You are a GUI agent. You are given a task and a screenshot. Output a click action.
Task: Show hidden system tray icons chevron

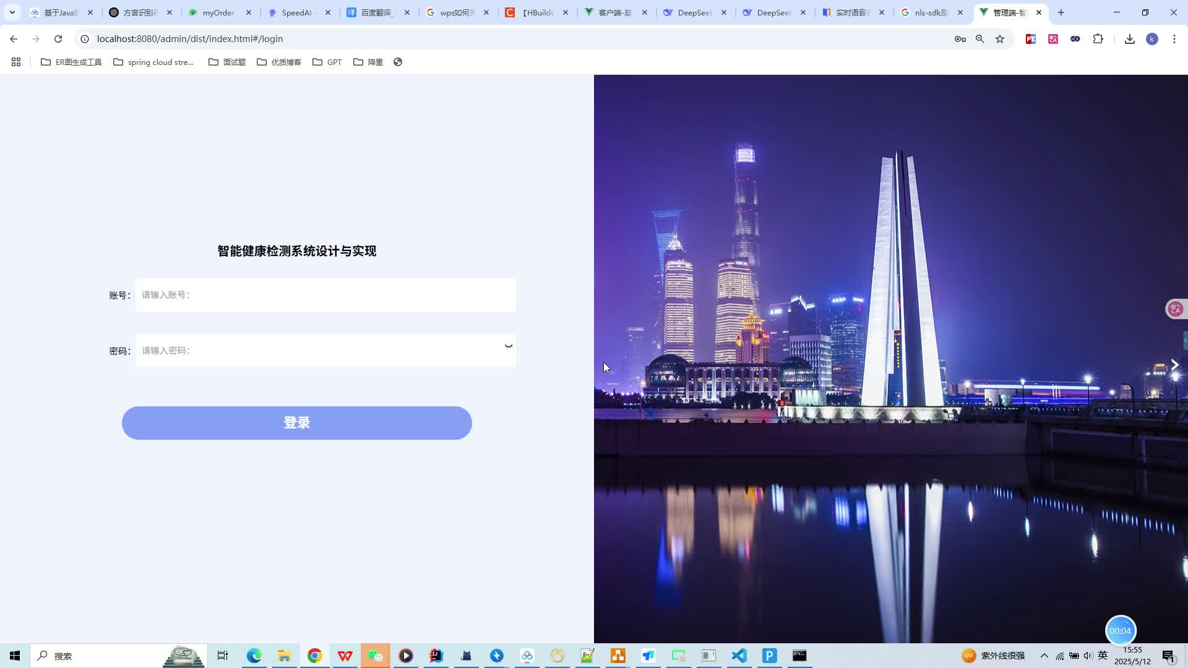pyautogui.click(x=1044, y=656)
